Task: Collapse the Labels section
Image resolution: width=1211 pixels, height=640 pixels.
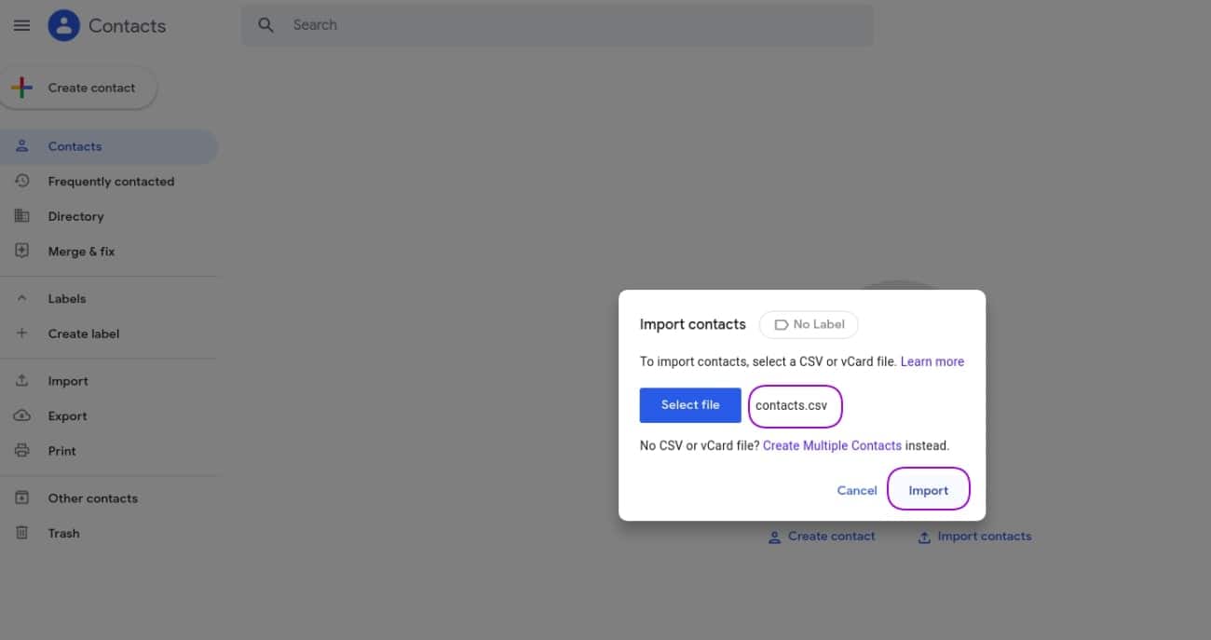Action: [x=21, y=297]
